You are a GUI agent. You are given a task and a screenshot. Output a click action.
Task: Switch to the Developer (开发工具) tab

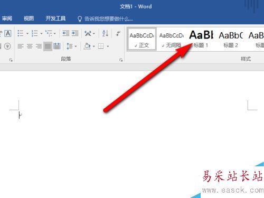[55, 18]
